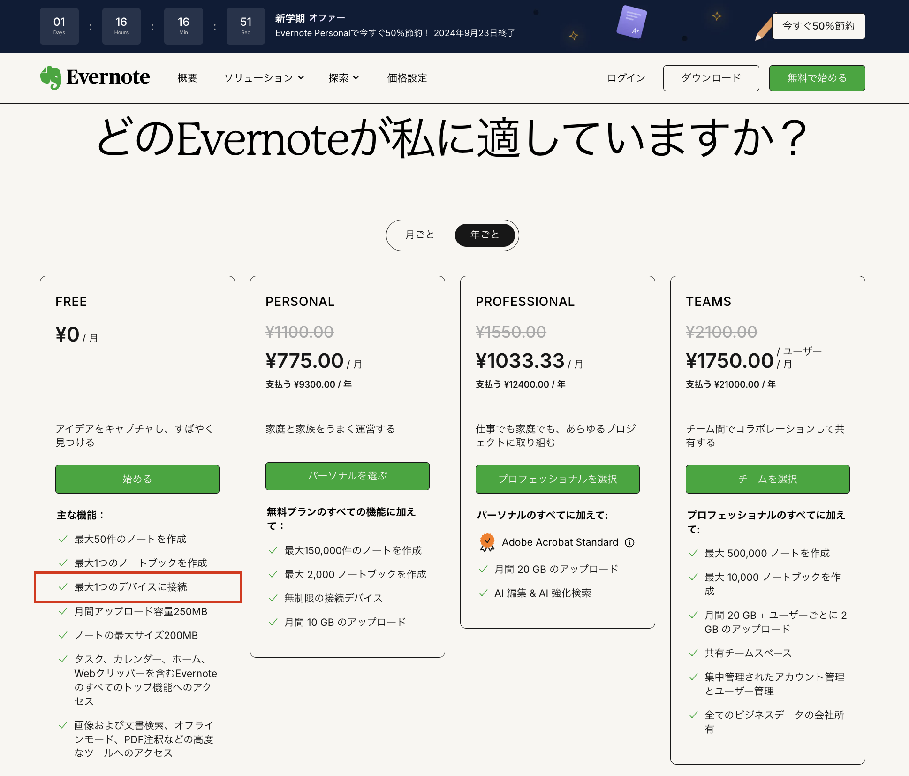Expand the ソリューション dropdown
This screenshot has height=776, width=909.
(264, 78)
